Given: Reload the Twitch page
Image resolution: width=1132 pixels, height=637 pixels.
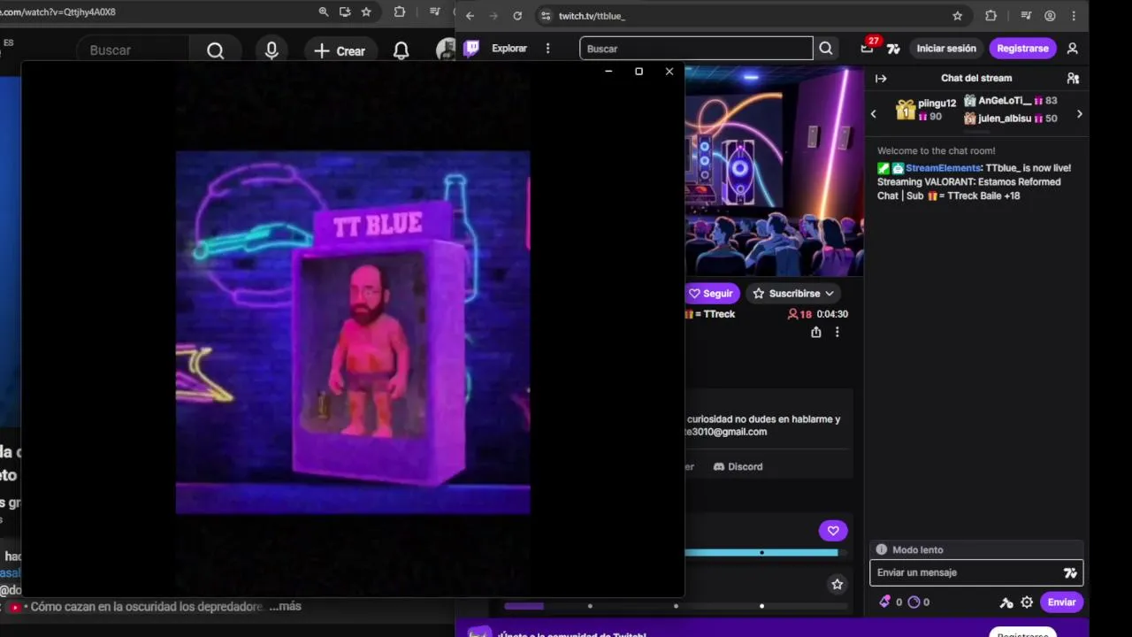Looking at the screenshot, I should pyautogui.click(x=517, y=16).
